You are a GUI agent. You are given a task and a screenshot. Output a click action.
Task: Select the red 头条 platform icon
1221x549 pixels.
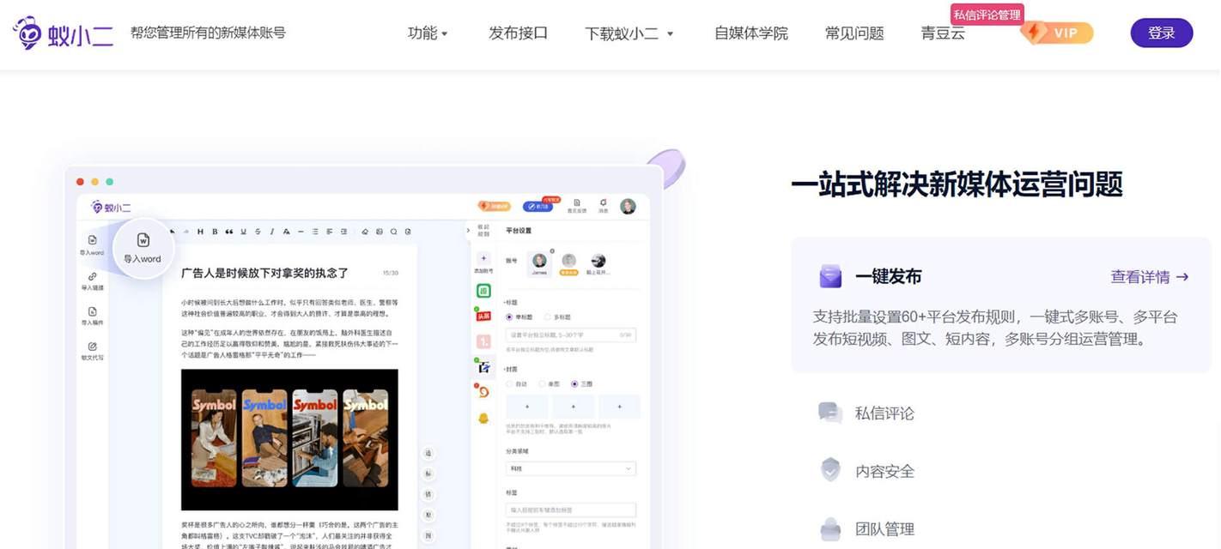[483, 315]
